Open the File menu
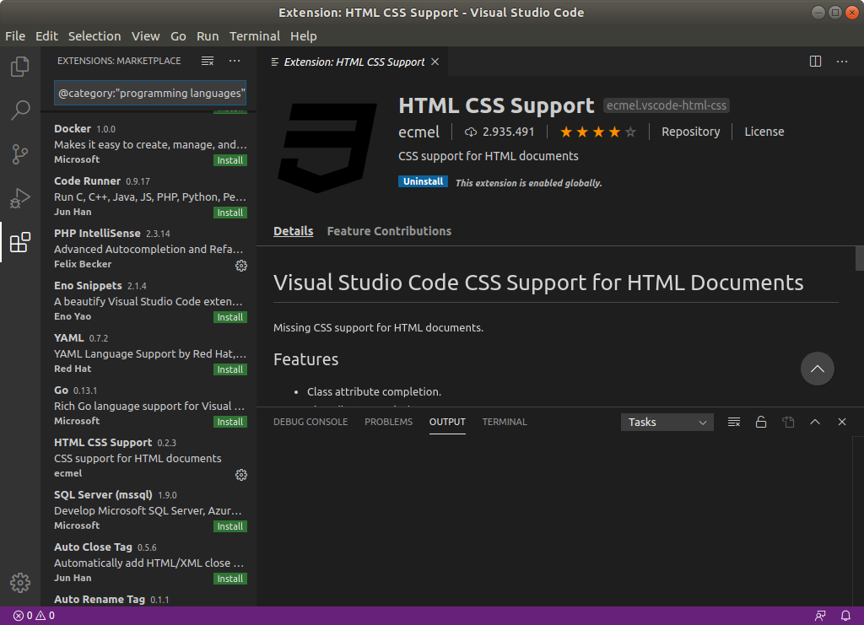This screenshot has height=625, width=864. click(15, 36)
